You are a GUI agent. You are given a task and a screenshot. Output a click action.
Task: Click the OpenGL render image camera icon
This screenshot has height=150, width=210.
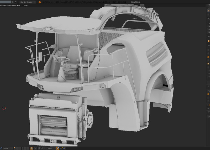tap(61, 148)
